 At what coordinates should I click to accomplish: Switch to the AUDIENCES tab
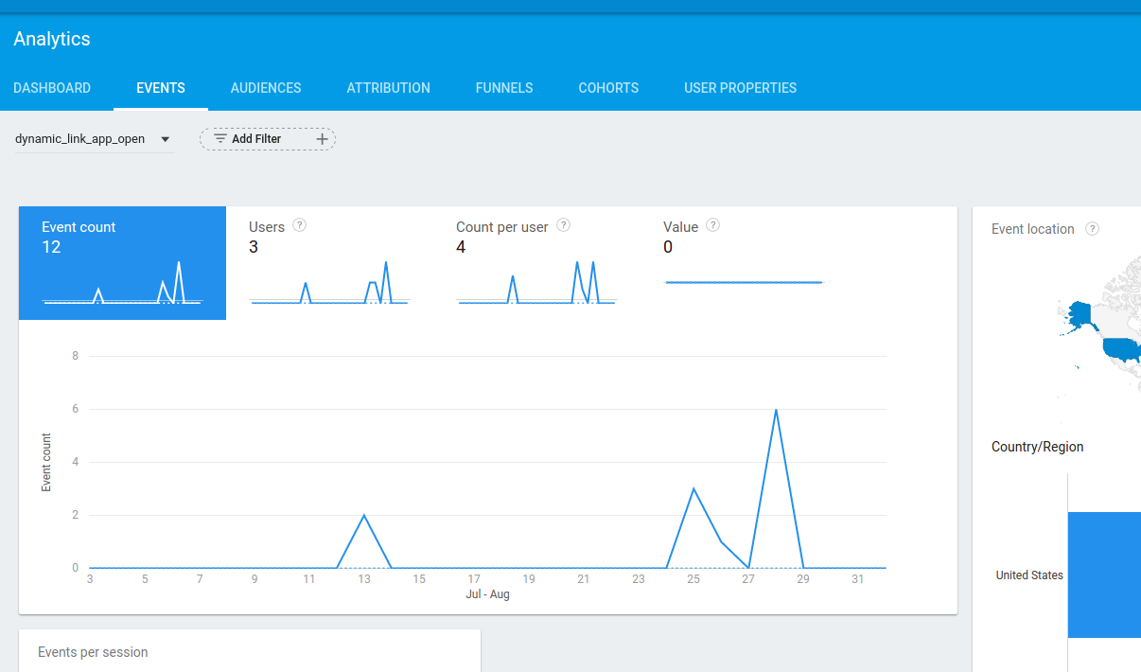[x=265, y=87]
